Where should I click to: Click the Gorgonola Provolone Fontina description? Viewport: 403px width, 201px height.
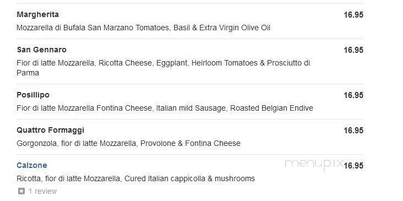(x=128, y=143)
